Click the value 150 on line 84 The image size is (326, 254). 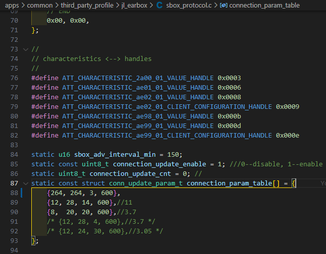pyautogui.click(x=173, y=155)
